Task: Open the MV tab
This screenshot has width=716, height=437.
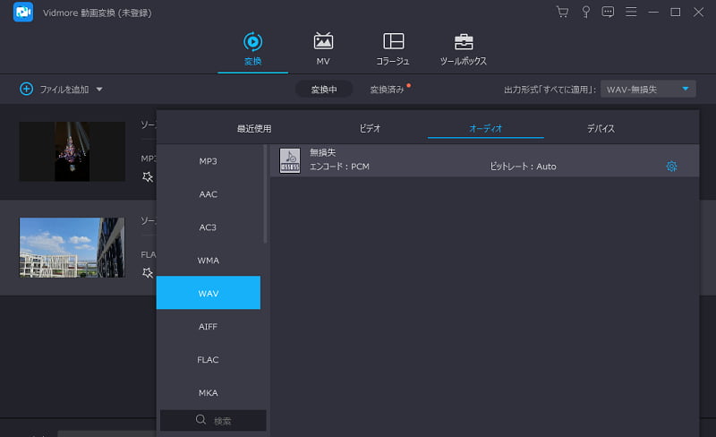Action: (x=323, y=49)
